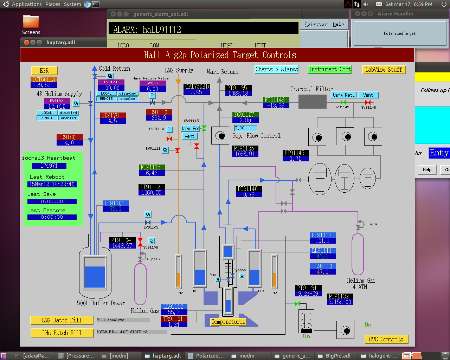Set EV9178 to disabled
This screenshot has width=450, height=360.
pyautogui.click(x=128, y=94)
